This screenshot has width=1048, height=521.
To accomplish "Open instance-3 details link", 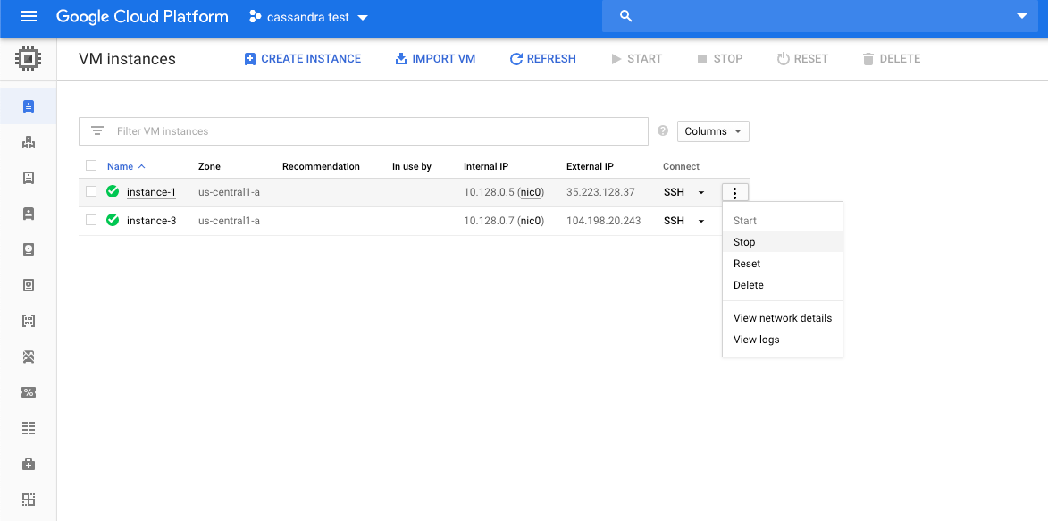I will [x=151, y=221].
